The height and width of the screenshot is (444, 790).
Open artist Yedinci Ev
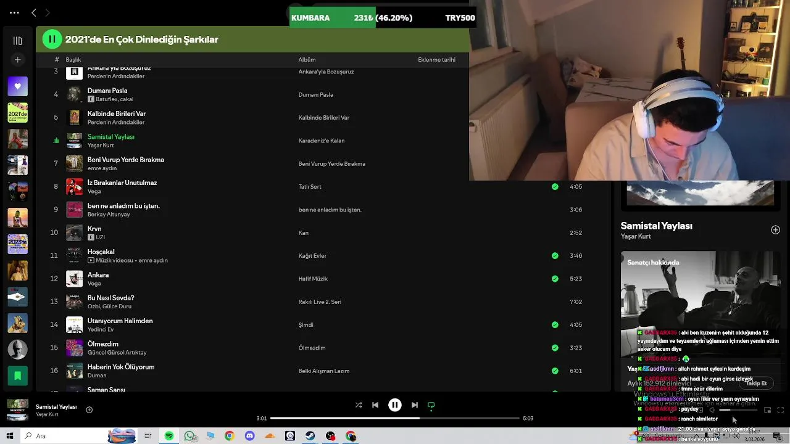pos(101,329)
